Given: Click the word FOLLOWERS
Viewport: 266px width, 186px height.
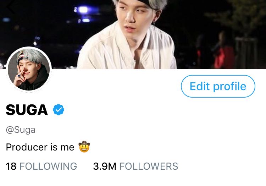Looking at the screenshot, I should pyautogui.click(x=149, y=166).
